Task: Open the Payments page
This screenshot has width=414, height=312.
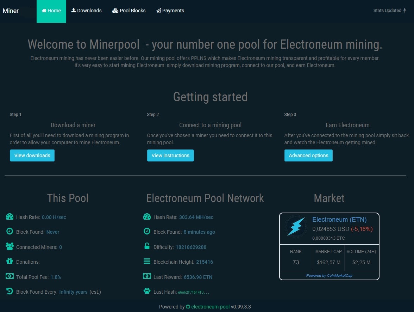Action: 170,11
